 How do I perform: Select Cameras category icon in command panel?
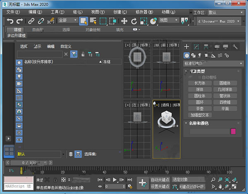(206, 55)
